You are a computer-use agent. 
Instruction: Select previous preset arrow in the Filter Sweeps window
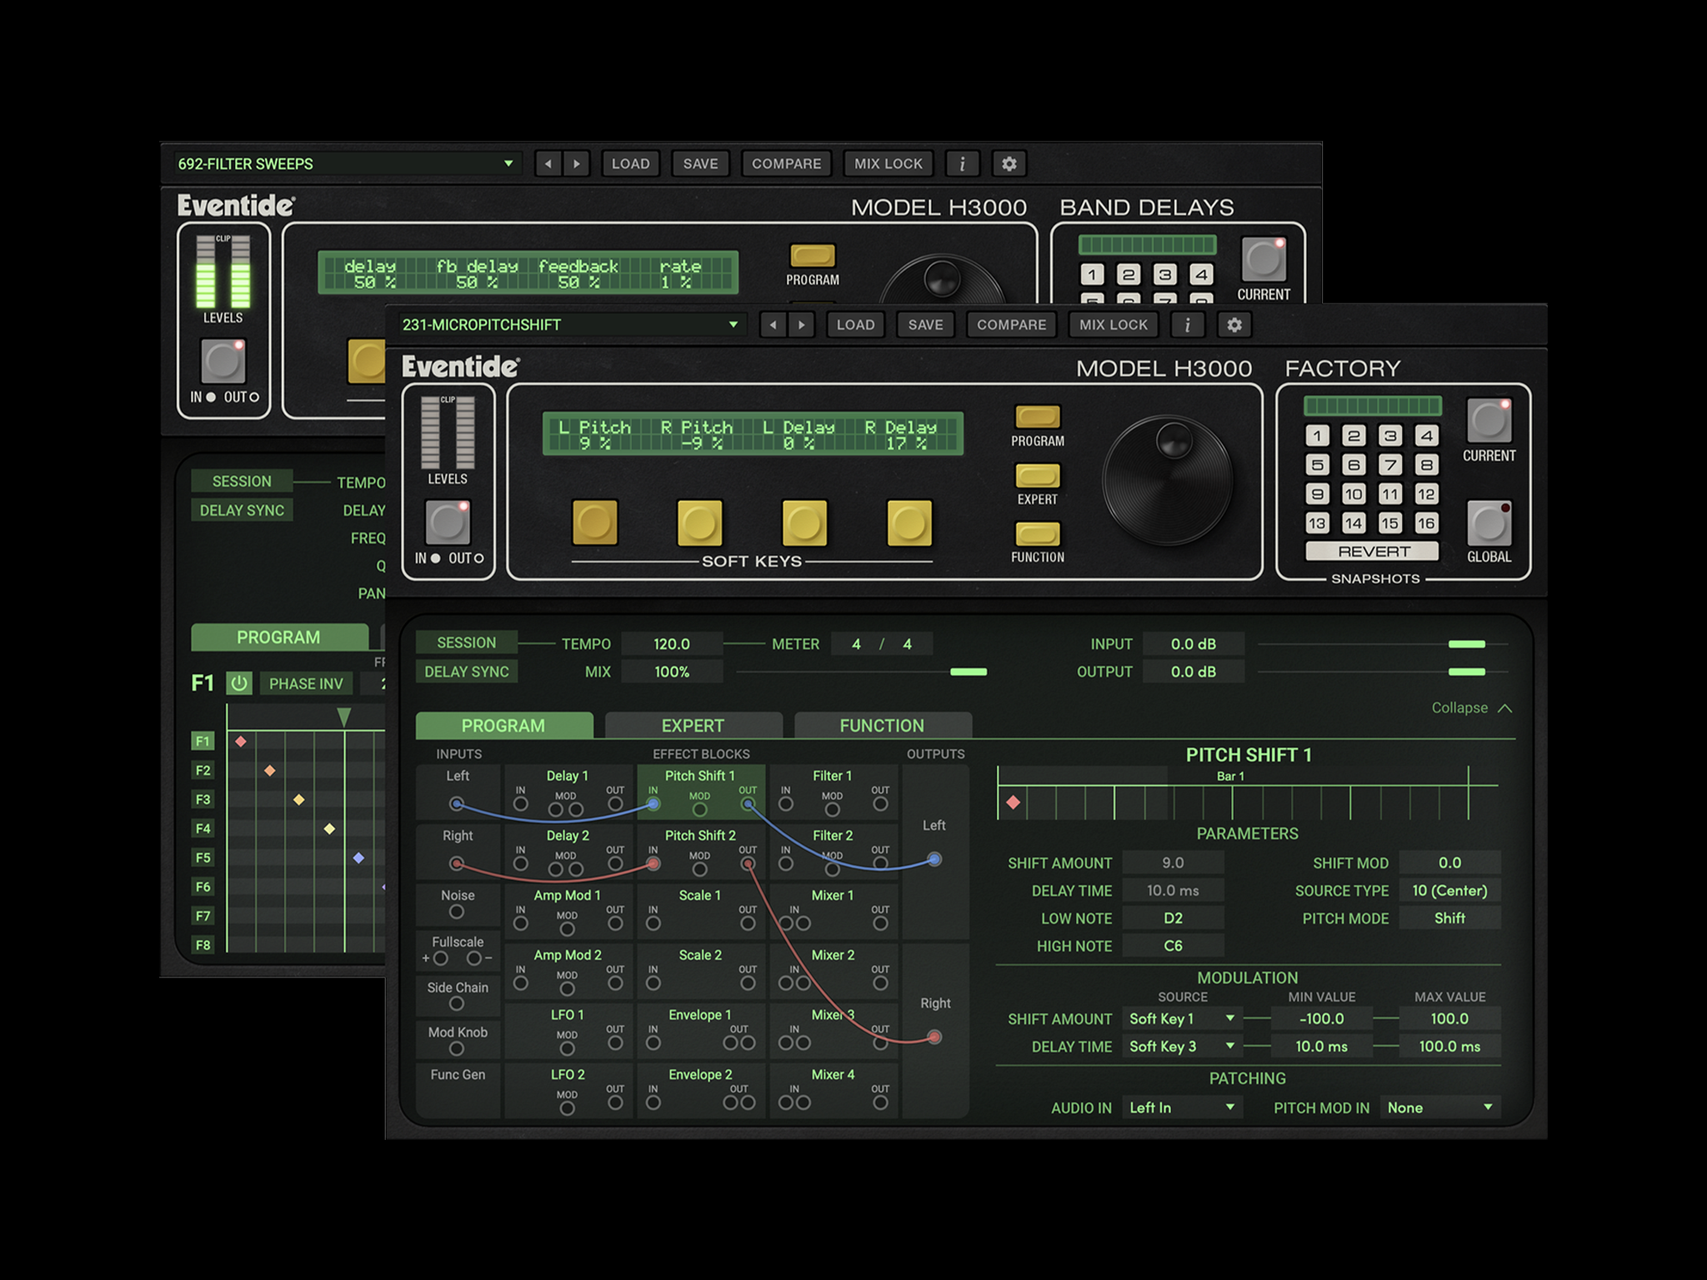[x=548, y=163]
